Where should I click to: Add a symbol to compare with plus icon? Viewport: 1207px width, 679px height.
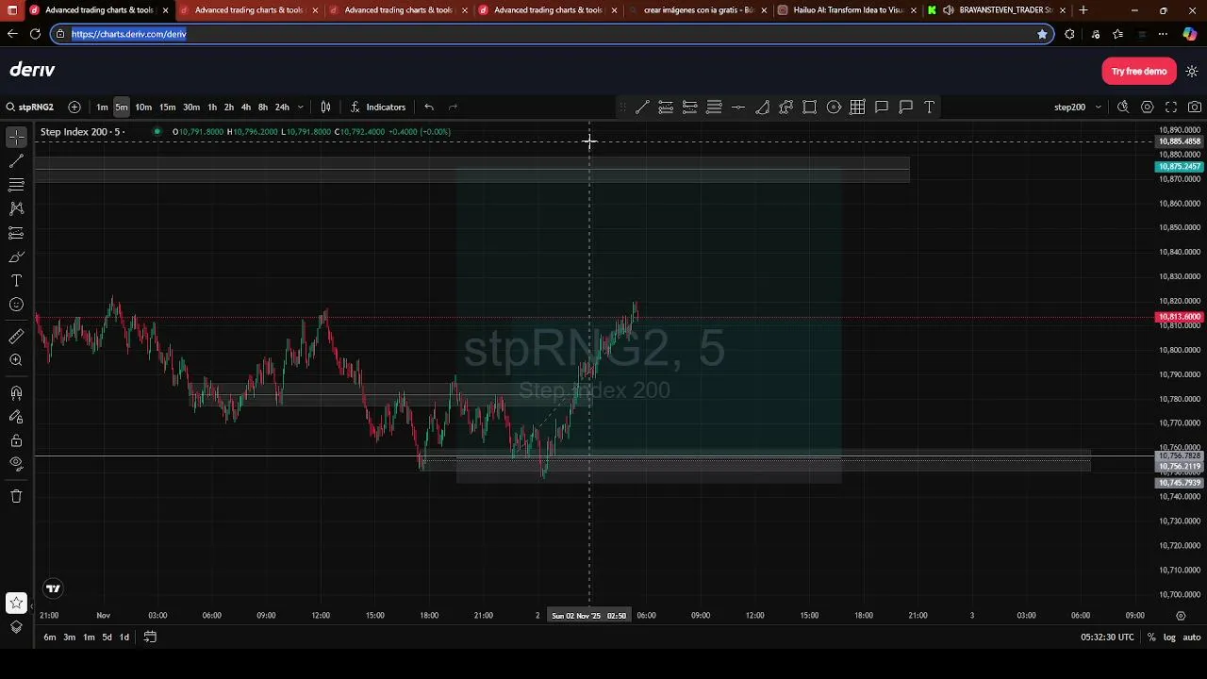74,108
